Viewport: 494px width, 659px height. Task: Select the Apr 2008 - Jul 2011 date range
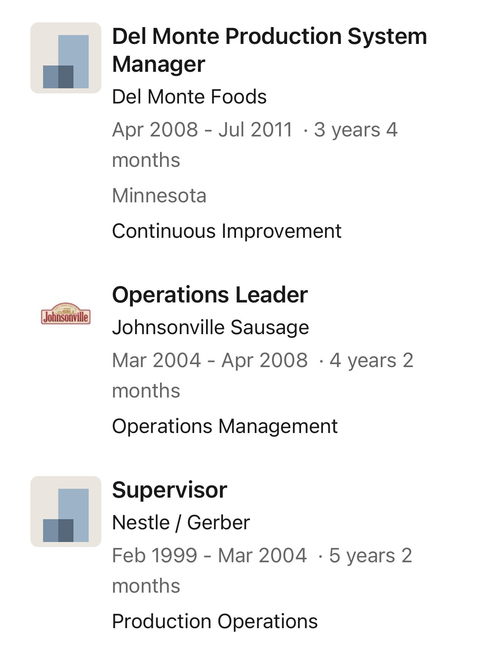[202, 130]
